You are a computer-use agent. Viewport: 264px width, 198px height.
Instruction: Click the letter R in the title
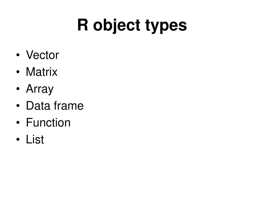click(x=83, y=25)
